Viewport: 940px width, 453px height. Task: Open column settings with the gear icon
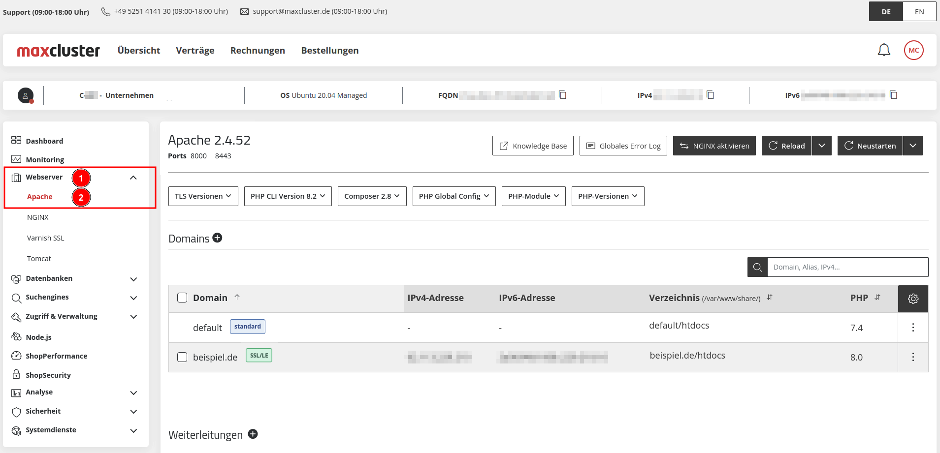(x=913, y=298)
